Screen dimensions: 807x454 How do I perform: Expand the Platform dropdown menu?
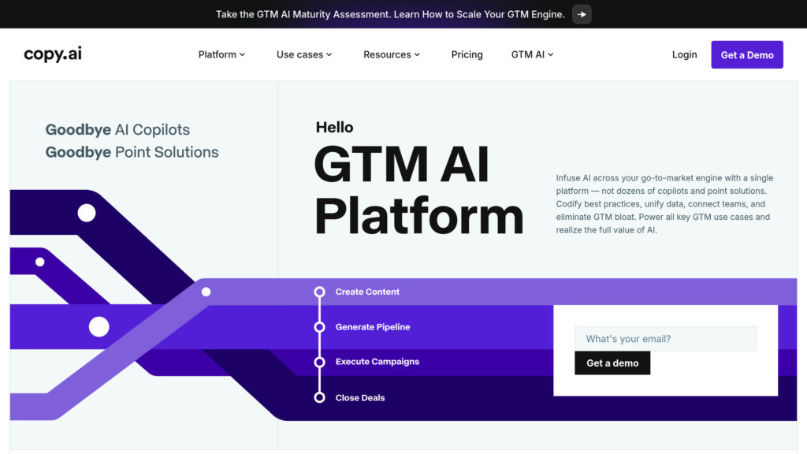coord(221,54)
